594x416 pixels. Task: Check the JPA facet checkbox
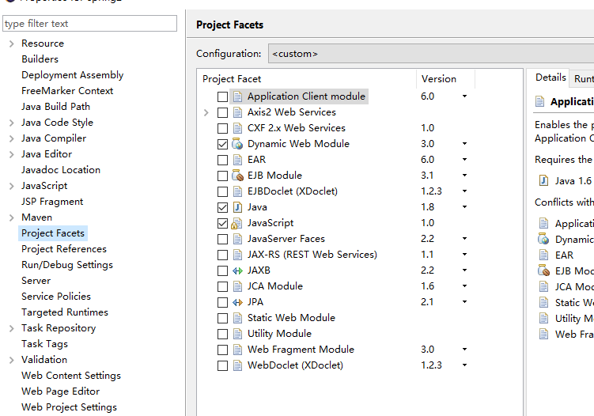[x=222, y=302]
